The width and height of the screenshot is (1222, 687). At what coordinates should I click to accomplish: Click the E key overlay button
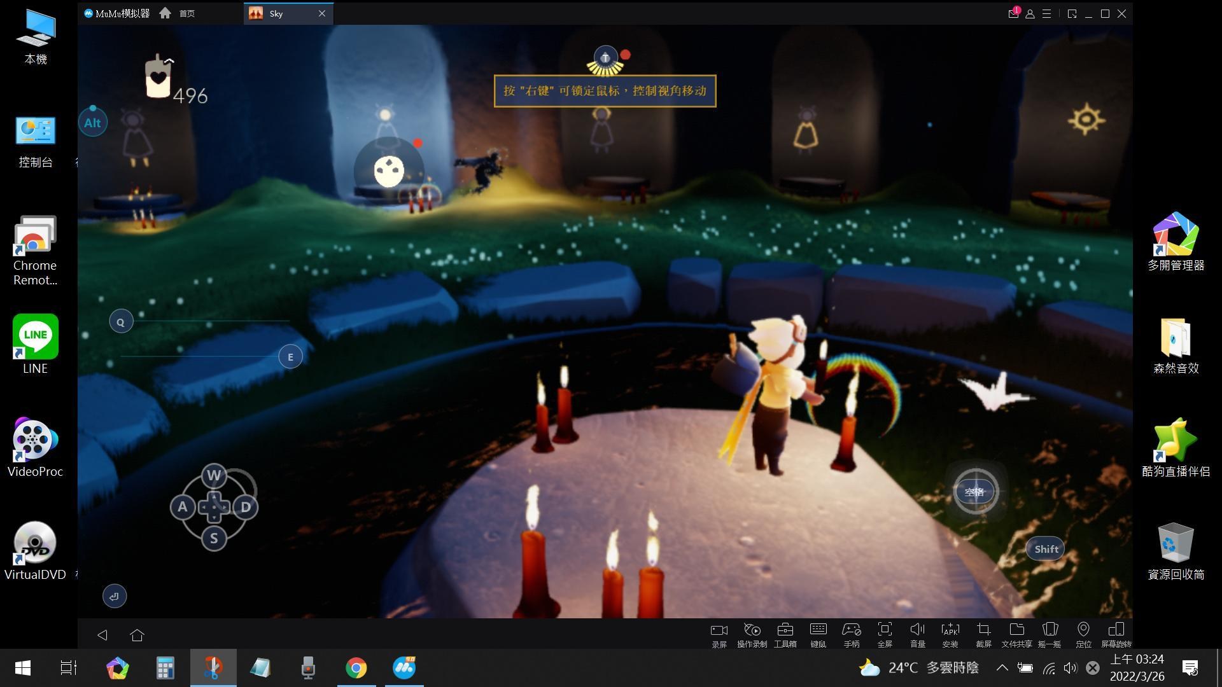point(290,357)
